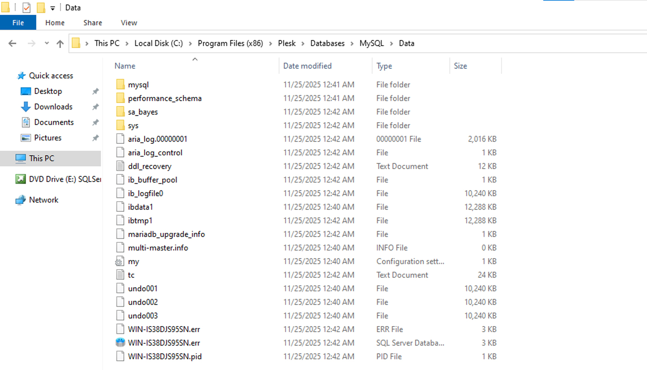Unpin Desktop using its pin icon

pos(95,92)
